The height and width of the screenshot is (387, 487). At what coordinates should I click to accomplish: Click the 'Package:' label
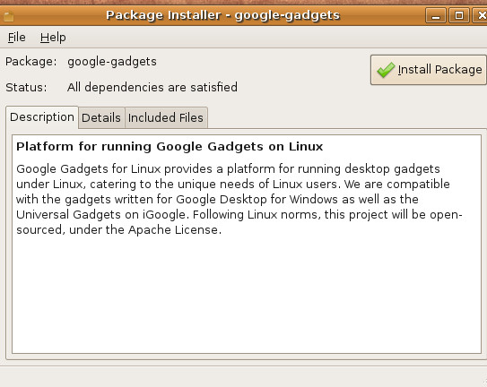click(x=31, y=62)
